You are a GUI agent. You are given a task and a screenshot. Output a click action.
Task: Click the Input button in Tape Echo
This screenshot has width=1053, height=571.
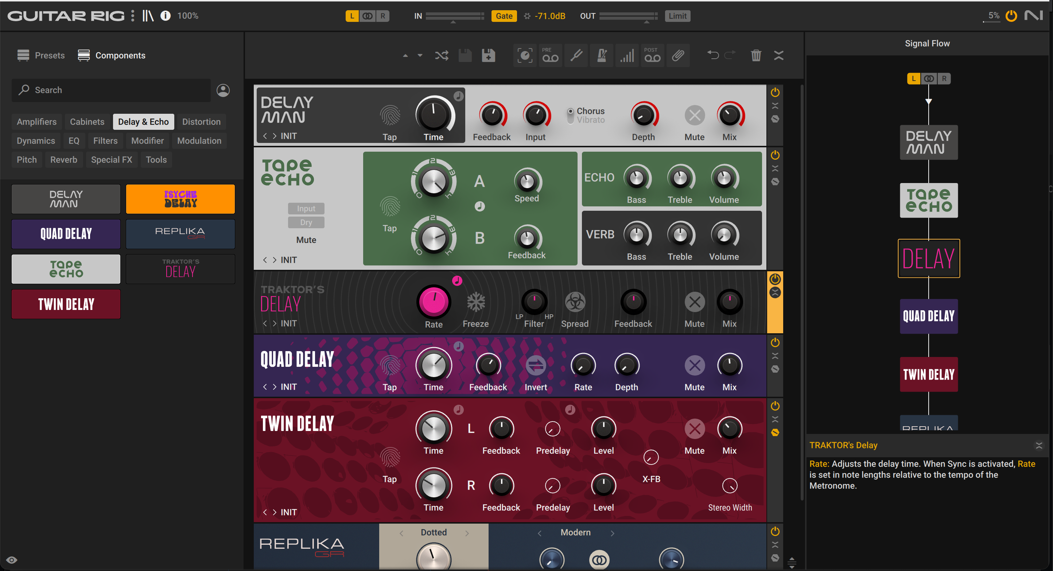coord(306,208)
